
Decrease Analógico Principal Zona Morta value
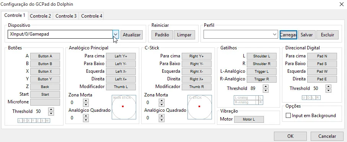pos(86,104)
